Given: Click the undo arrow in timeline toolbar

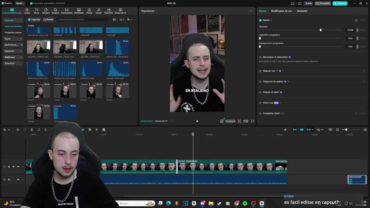Looking at the screenshot, I should pyautogui.click(x=18, y=130).
